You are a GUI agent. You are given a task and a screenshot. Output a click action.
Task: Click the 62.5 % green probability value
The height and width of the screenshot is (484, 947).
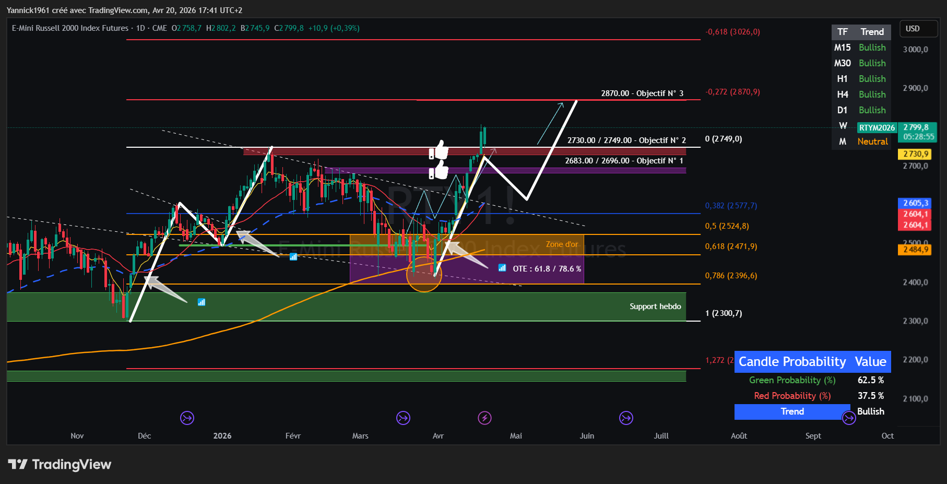pyautogui.click(x=871, y=380)
